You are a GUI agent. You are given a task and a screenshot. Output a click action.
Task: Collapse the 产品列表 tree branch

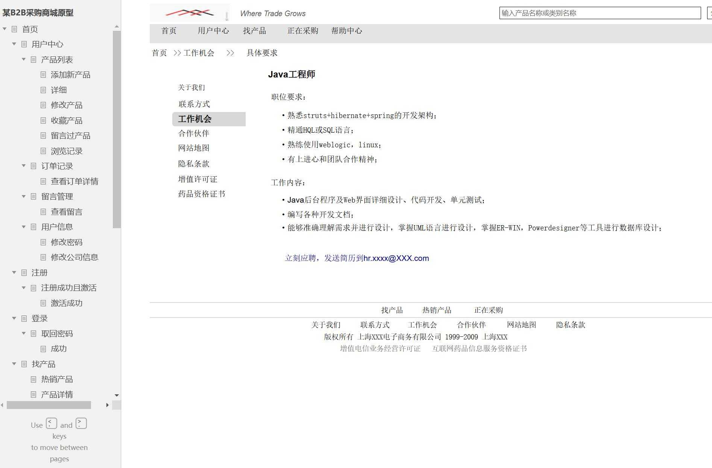tap(24, 59)
